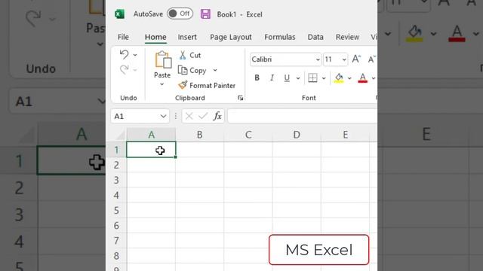Select row 3 header

pyautogui.click(x=116, y=180)
